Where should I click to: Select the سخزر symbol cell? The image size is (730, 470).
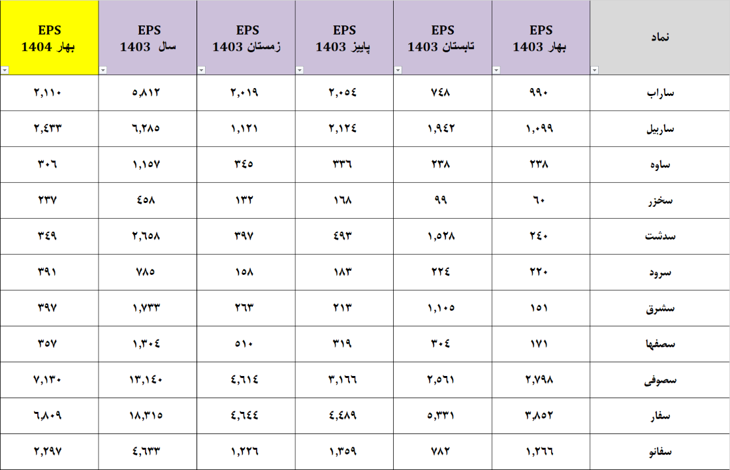pos(659,200)
